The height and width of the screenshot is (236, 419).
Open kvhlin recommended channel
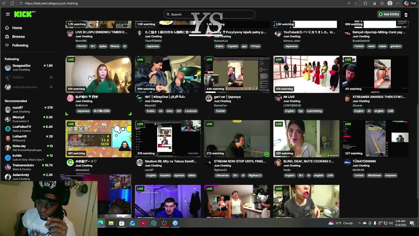coord(29,157)
